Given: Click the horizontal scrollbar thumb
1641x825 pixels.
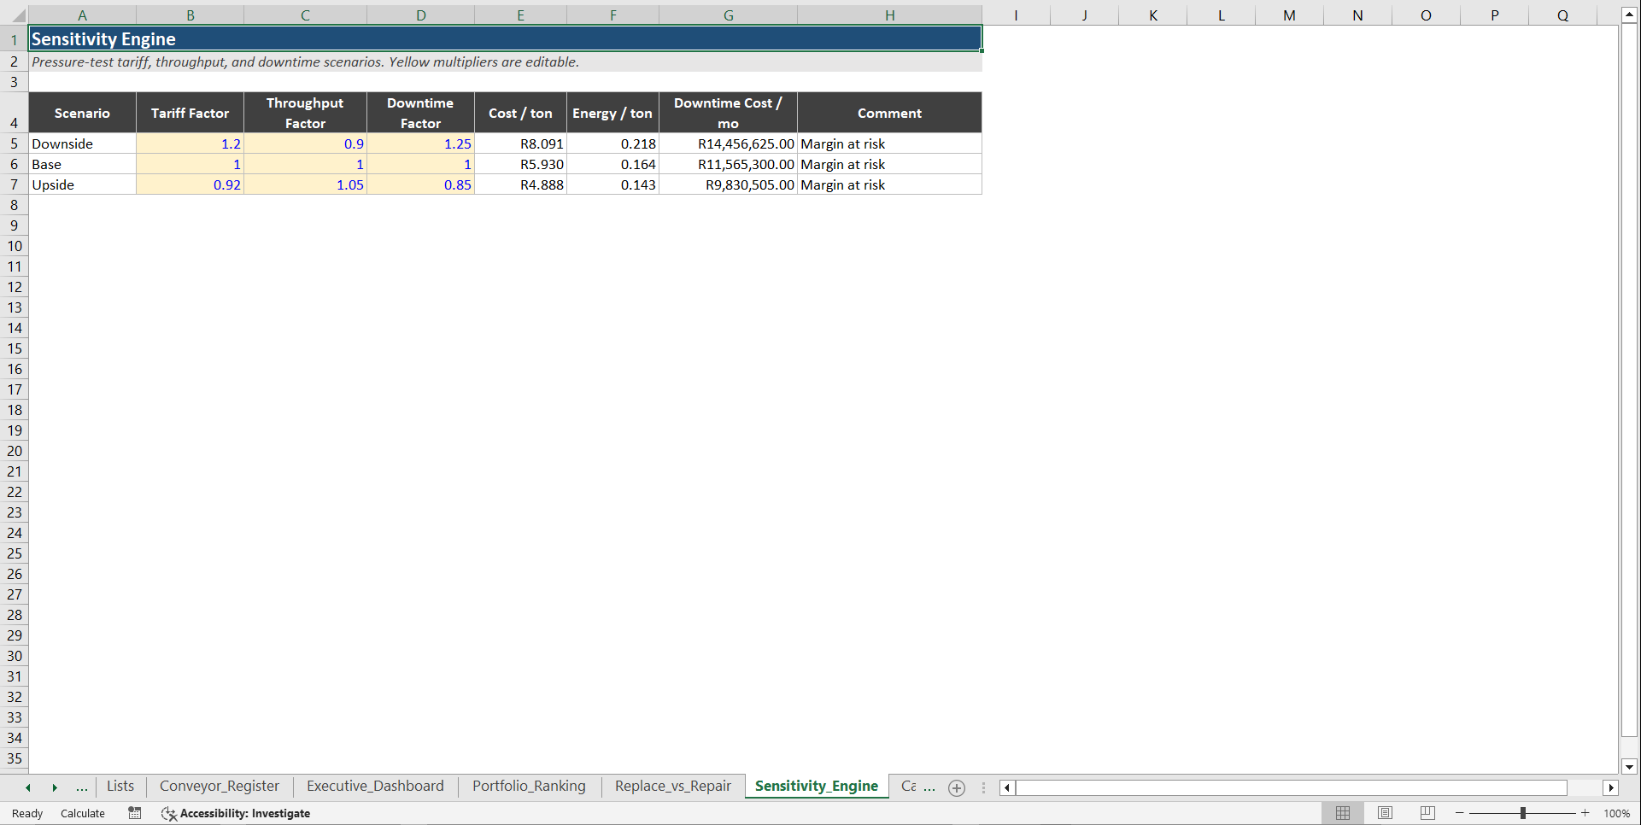Looking at the screenshot, I should click(x=1291, y=787).
